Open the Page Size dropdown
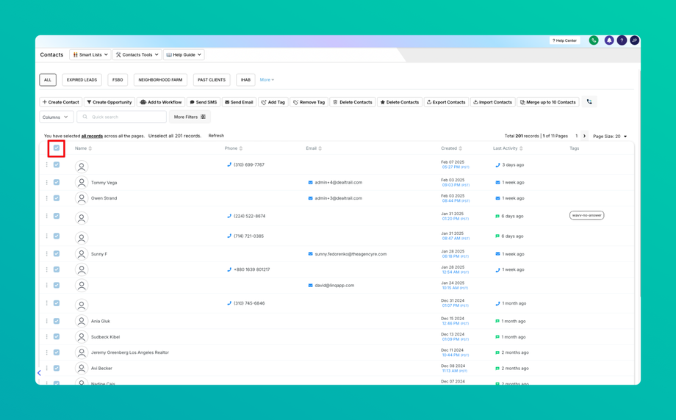The image size is (676, 420). click(x=610, y=136)
